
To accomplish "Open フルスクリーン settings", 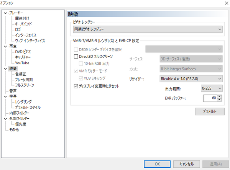I will click(25, 85).
